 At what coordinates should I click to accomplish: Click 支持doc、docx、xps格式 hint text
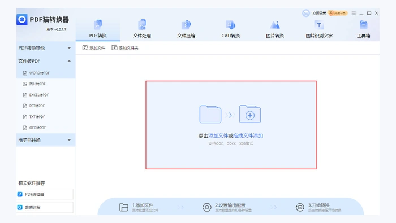coord(231,143)
